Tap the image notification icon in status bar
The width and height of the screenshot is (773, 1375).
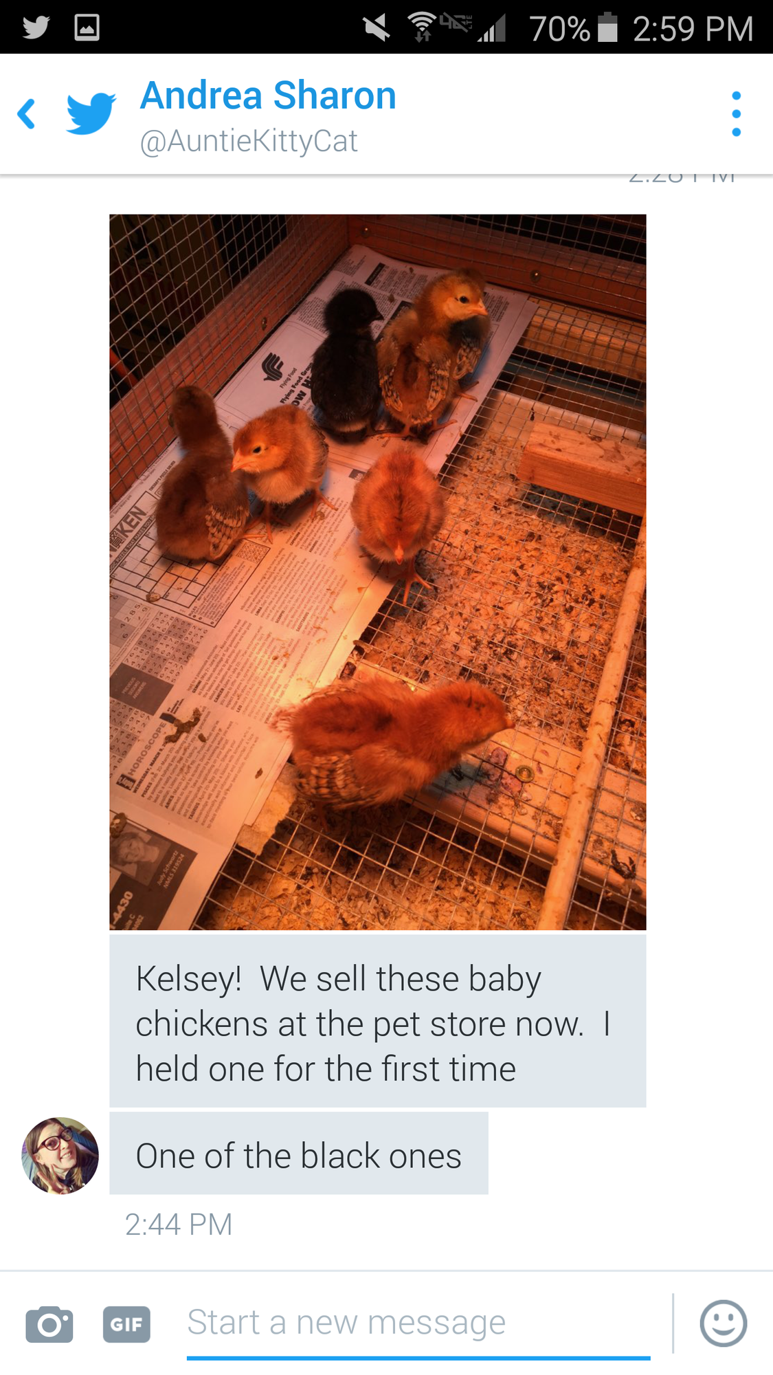(x=87, y=27)
